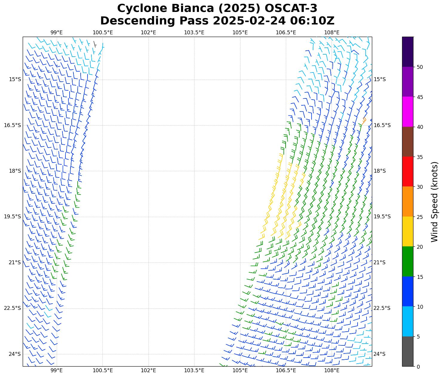The height and width of the screenshot is (377, 443).
Task: Select the magenta 40-45 knot colorbar band
Action: point(408,112)
